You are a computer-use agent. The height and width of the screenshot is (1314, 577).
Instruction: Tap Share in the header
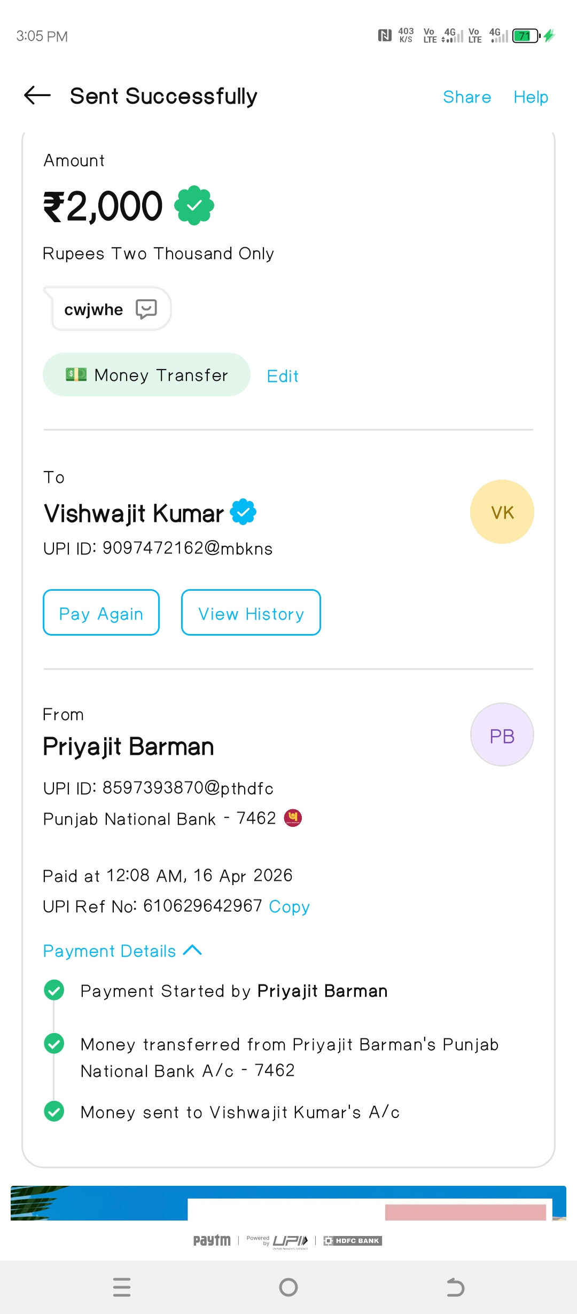(467, 97)
